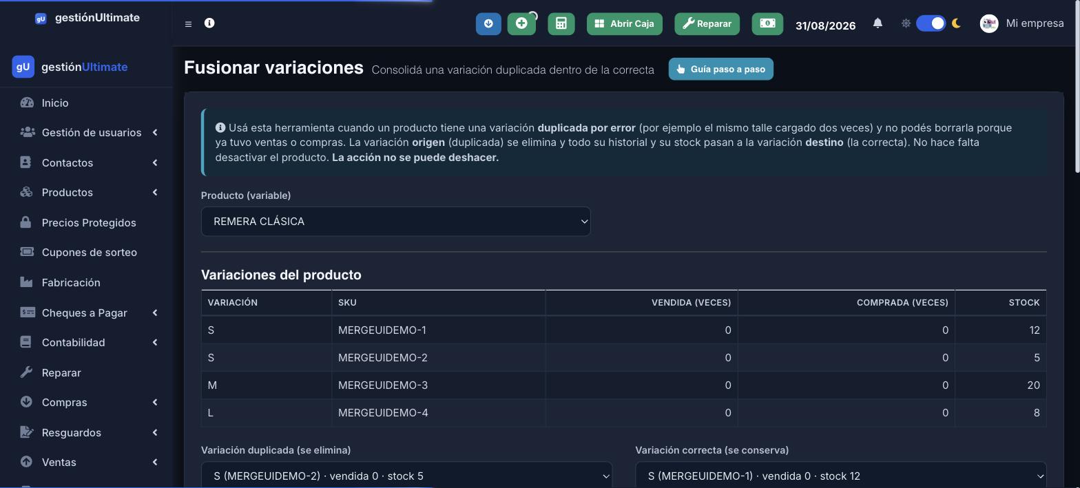Click the variation L cell
The image size is (1080, 488).
tap(267, 413)
